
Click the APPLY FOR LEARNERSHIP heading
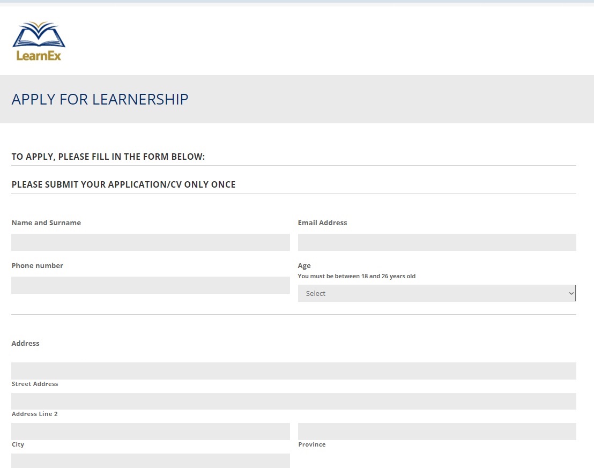[x=100, y=99]
